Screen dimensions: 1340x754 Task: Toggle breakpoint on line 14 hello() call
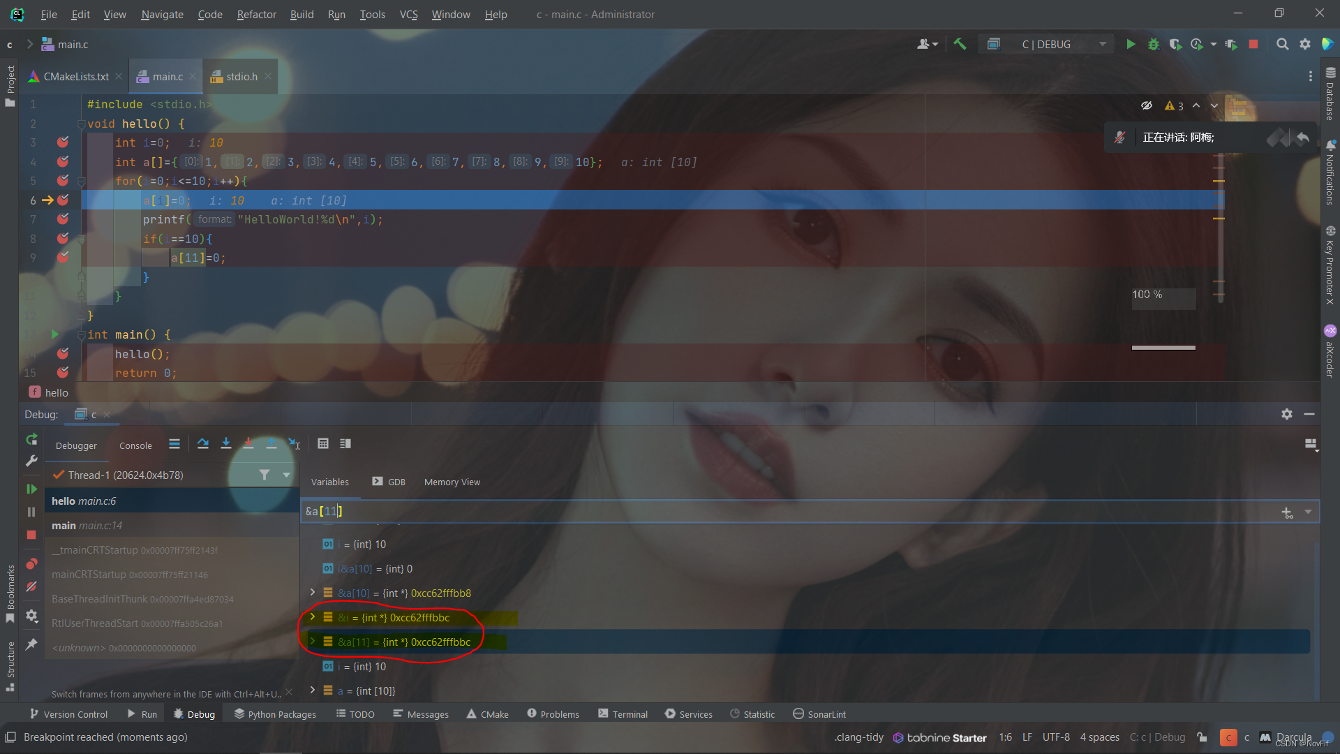point(63,354)
